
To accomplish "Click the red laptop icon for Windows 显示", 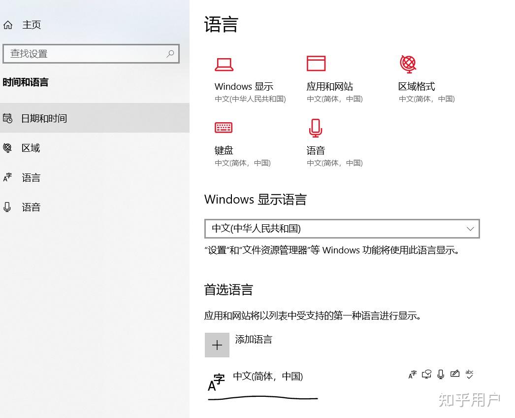I will [224, 64].
